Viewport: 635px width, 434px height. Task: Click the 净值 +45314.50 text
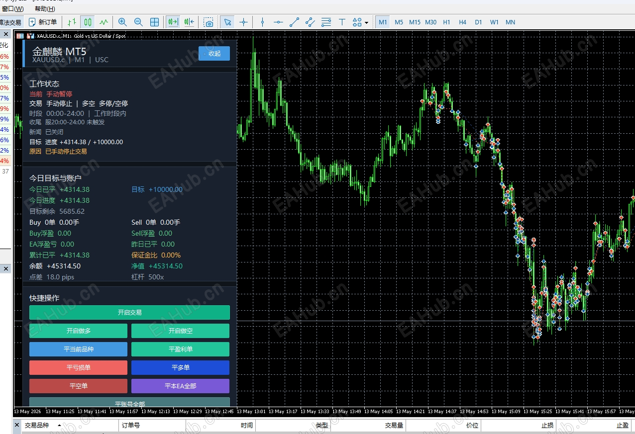[157, 266]
